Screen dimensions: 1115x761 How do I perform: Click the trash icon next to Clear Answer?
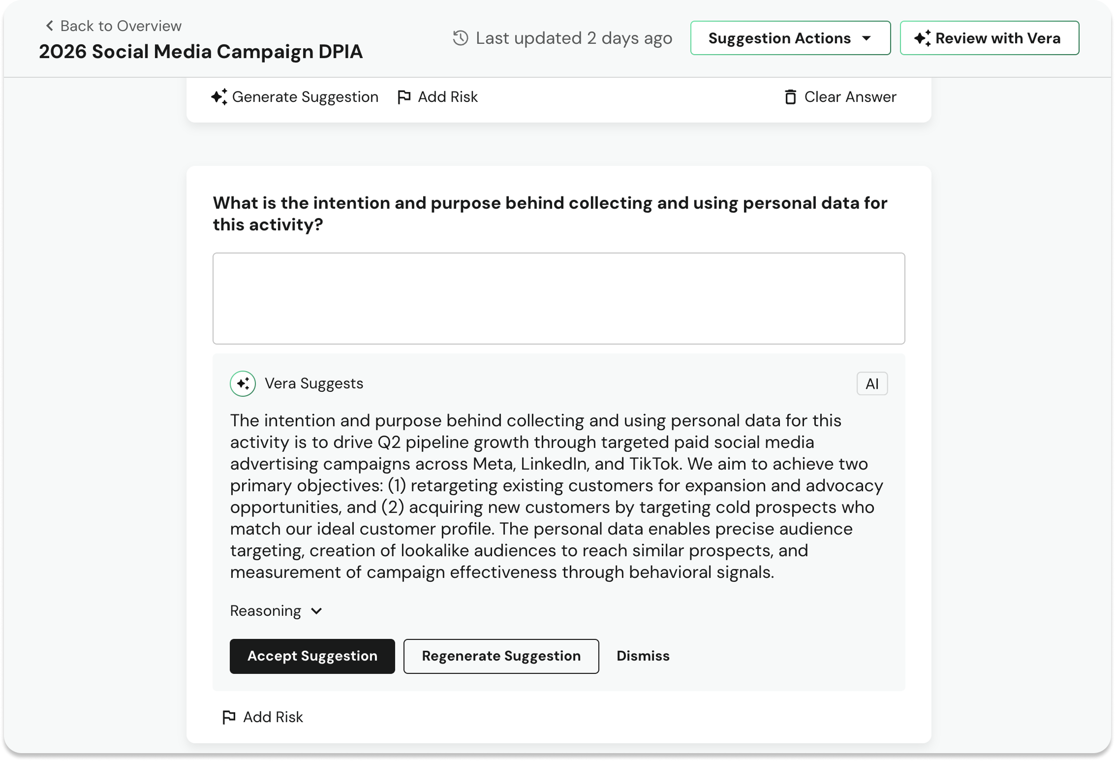point(791,97)
